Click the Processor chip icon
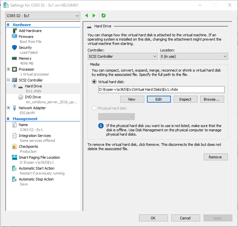 point(14,69)
